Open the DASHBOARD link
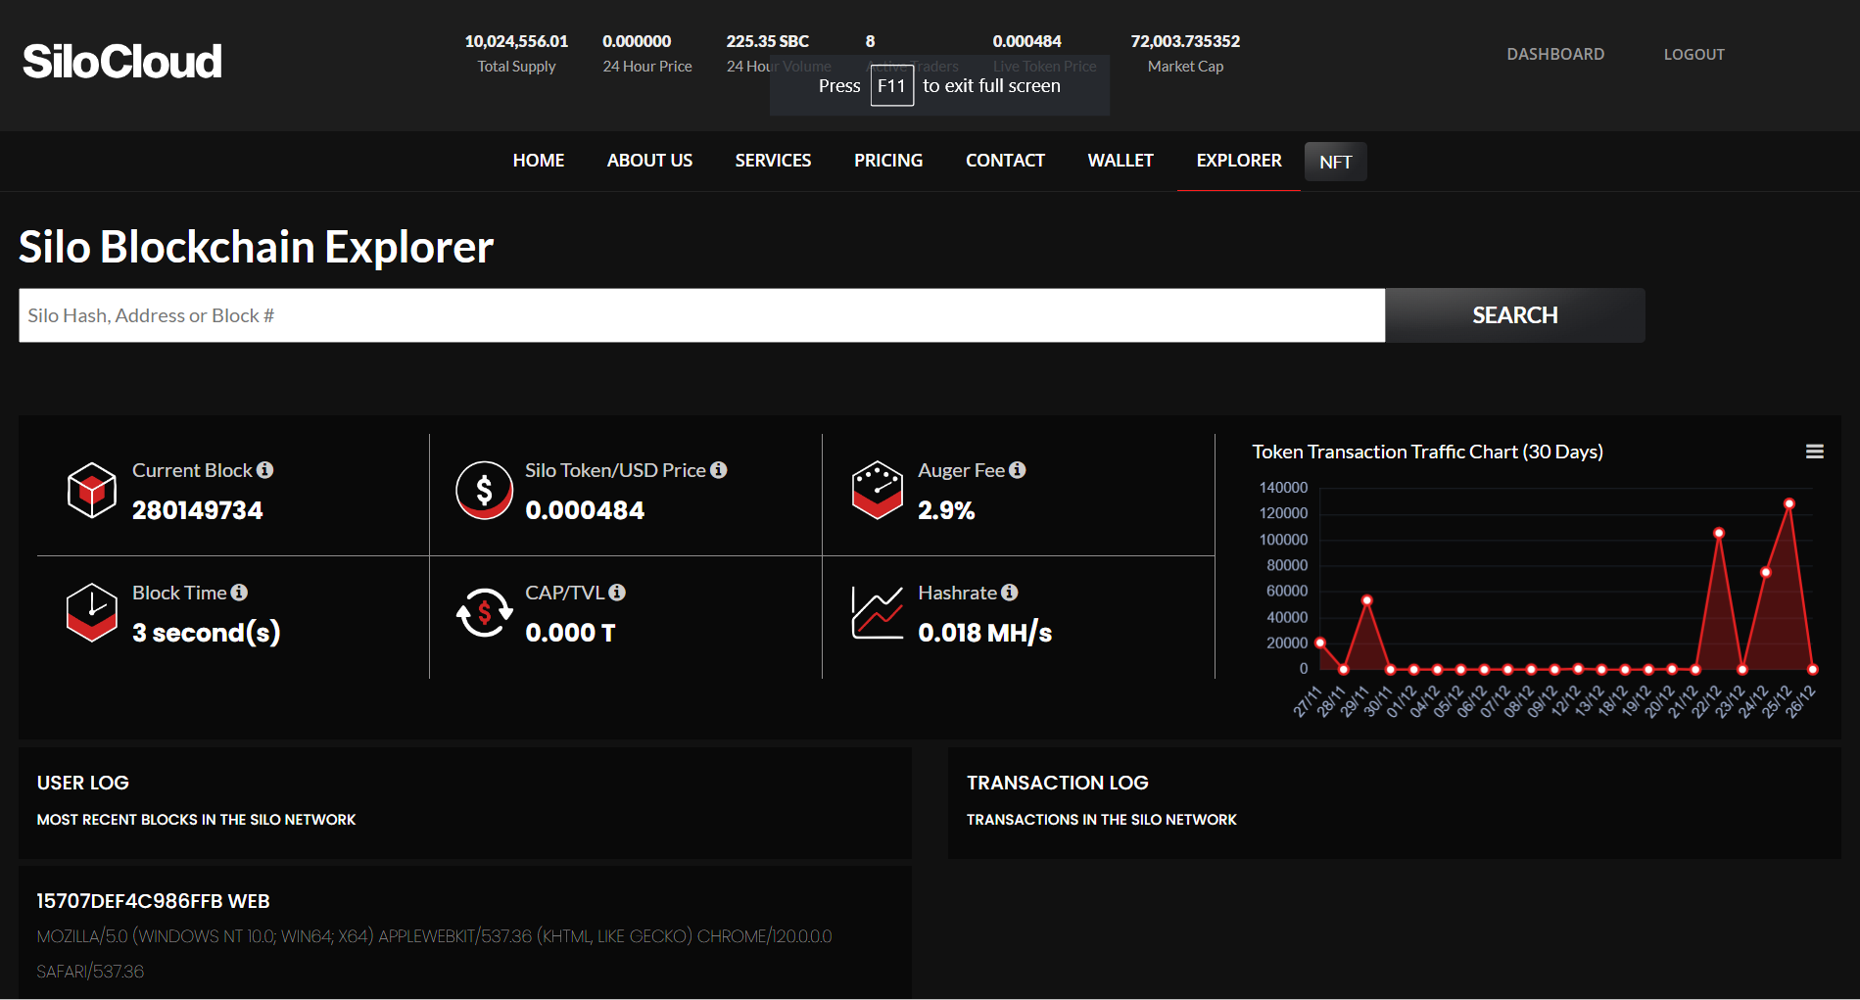Viewport: 1860px width, 1000px height. click(x=1555, y=55)
